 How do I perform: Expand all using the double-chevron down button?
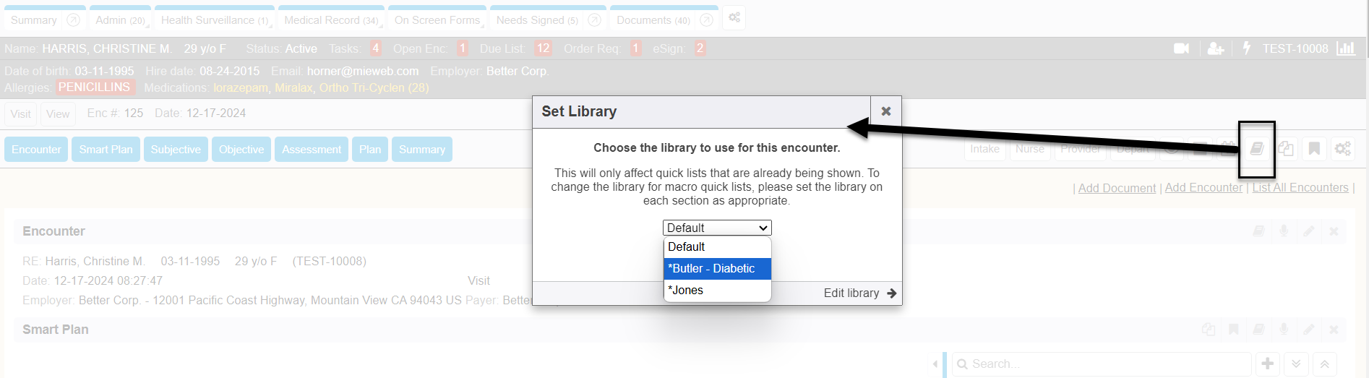[1297, 364]
